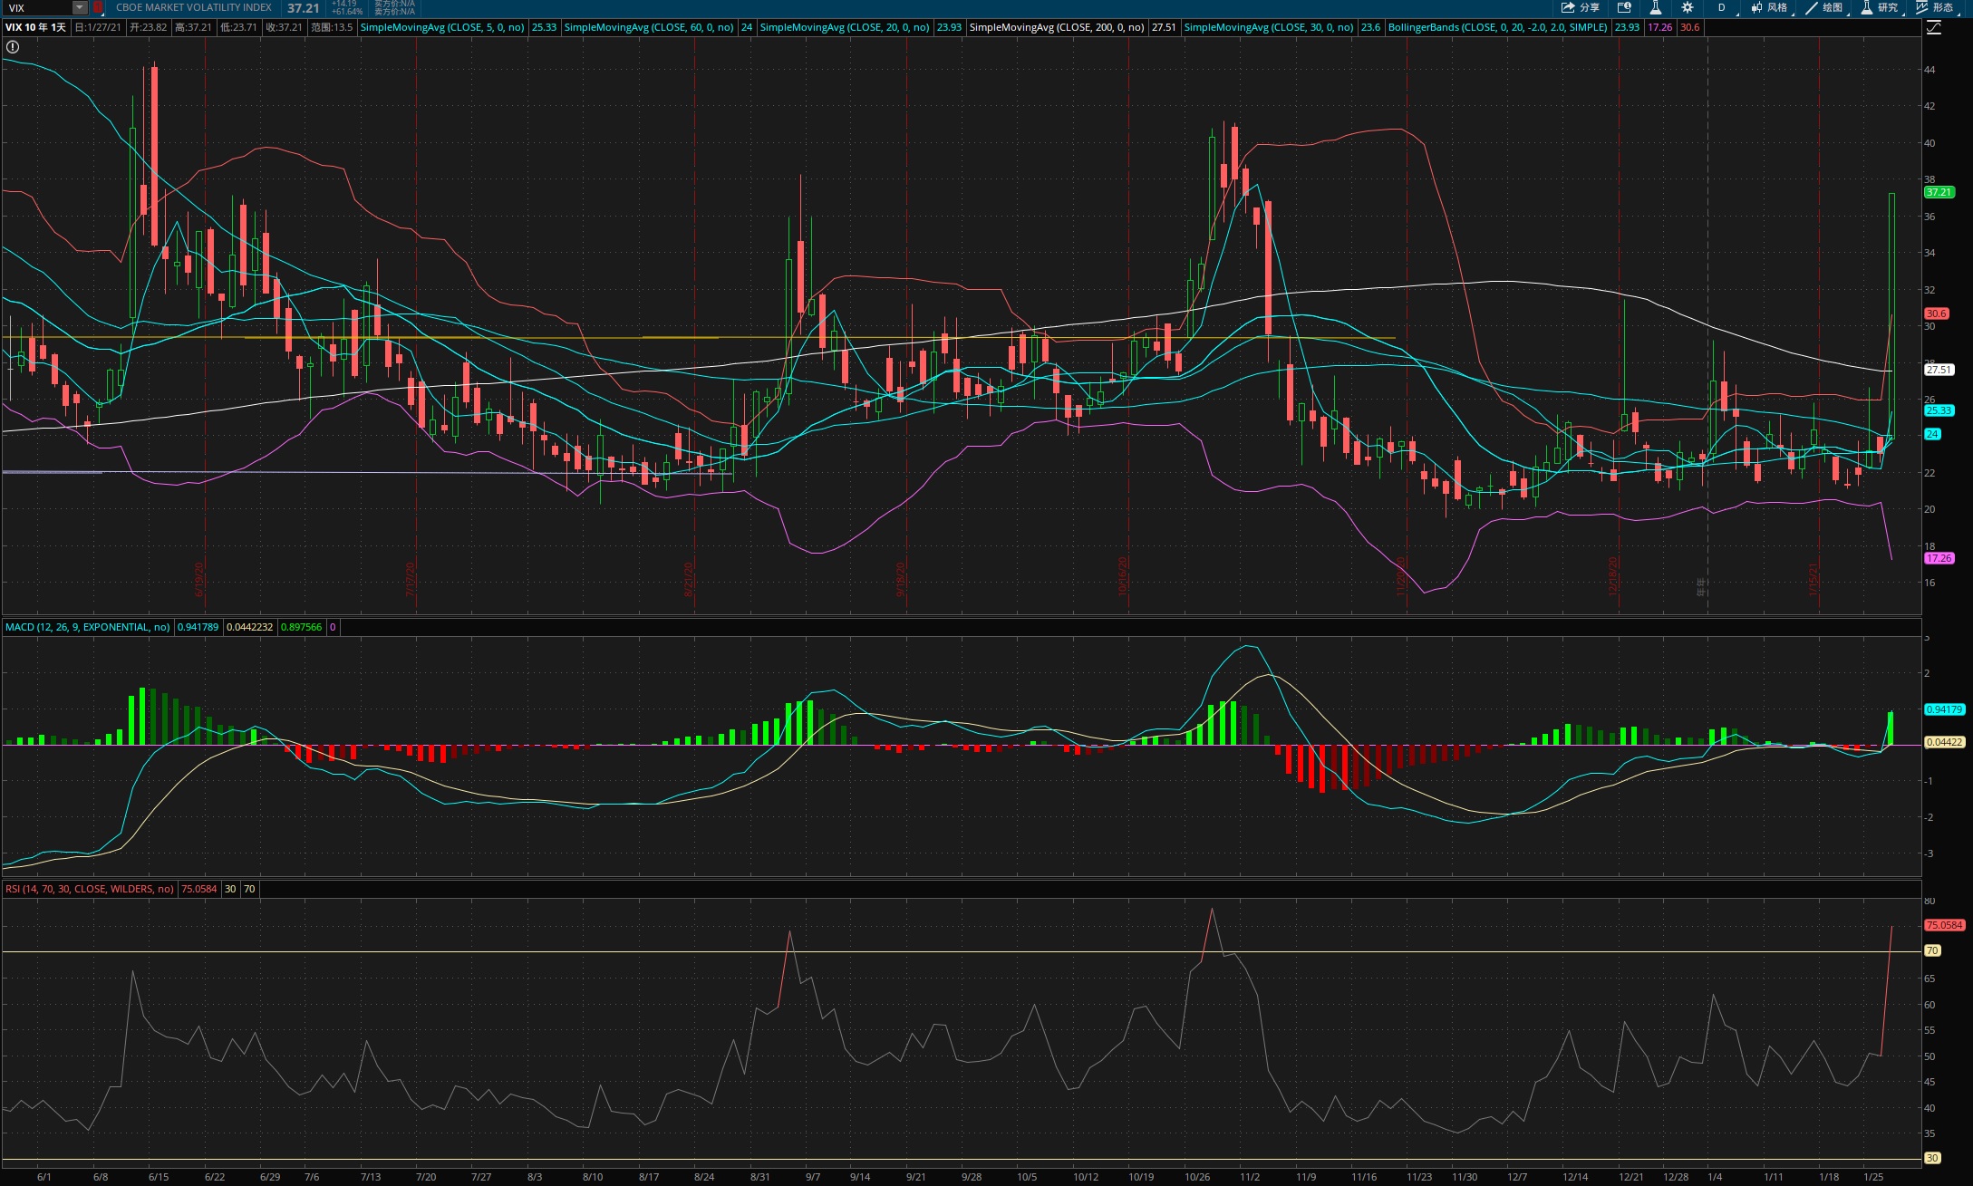Click the RSI oversold 30 axis bubble

1933,1158
